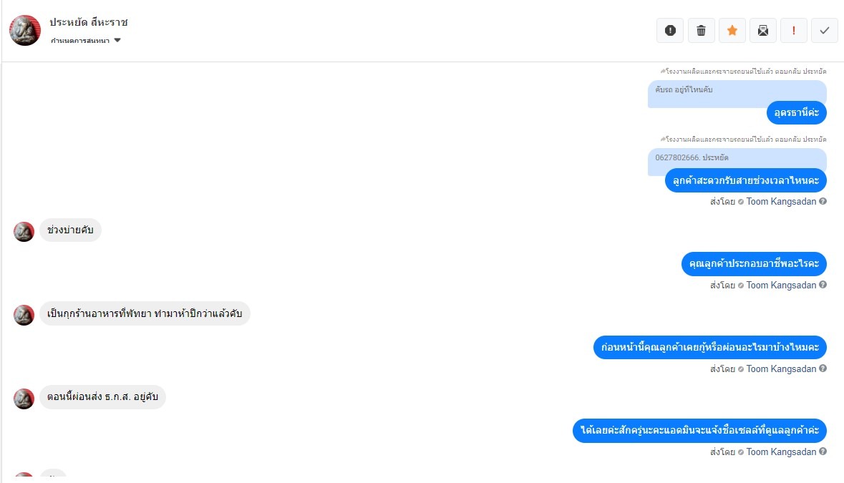Open Toom Kangsadan sender link under last message
Viewport: 844px width, 483px height.
[781, 452]
